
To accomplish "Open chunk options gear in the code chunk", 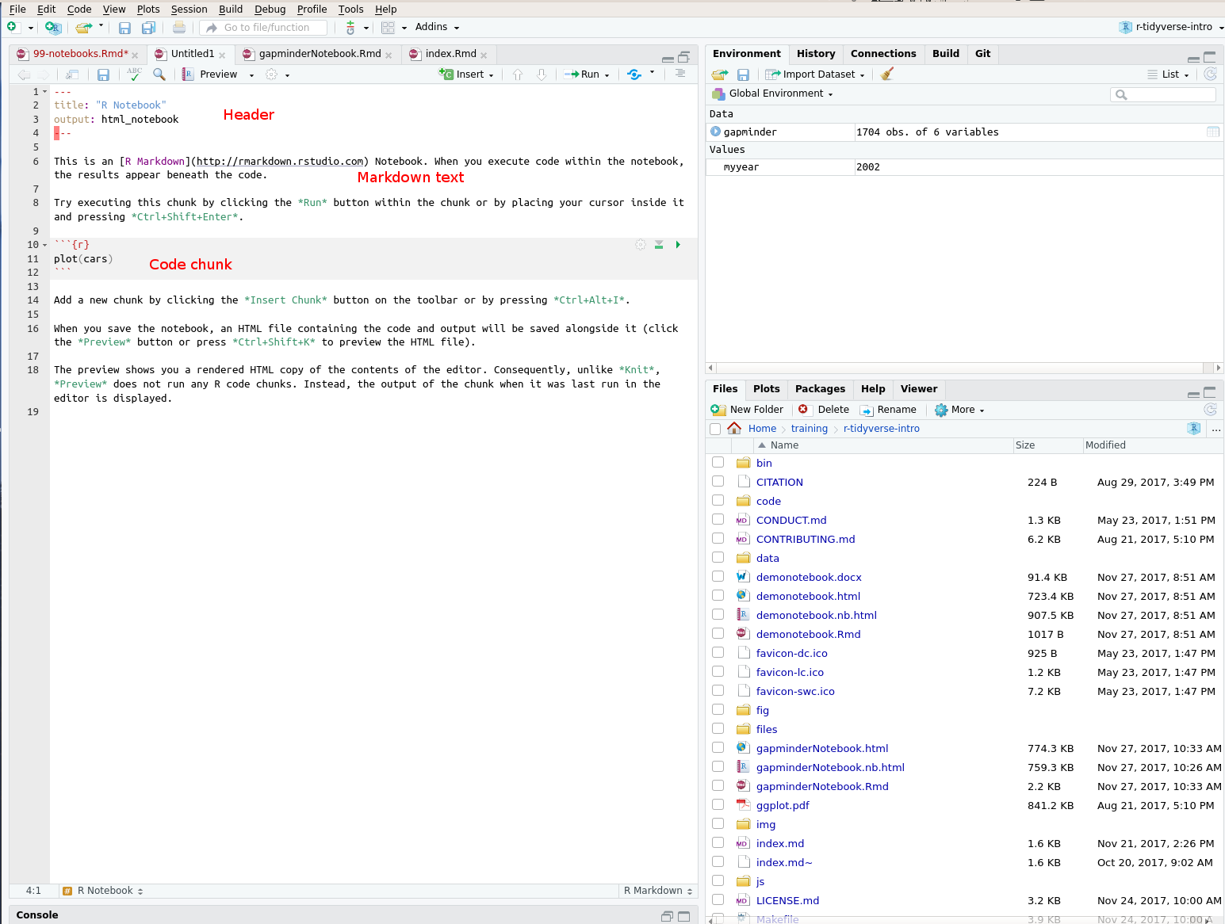I will pyautogui.click(x=641, y=244).
